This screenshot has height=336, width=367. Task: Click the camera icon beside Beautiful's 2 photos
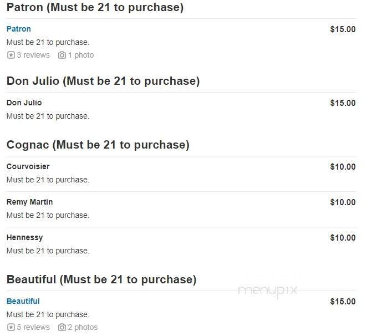coord(62,327)
